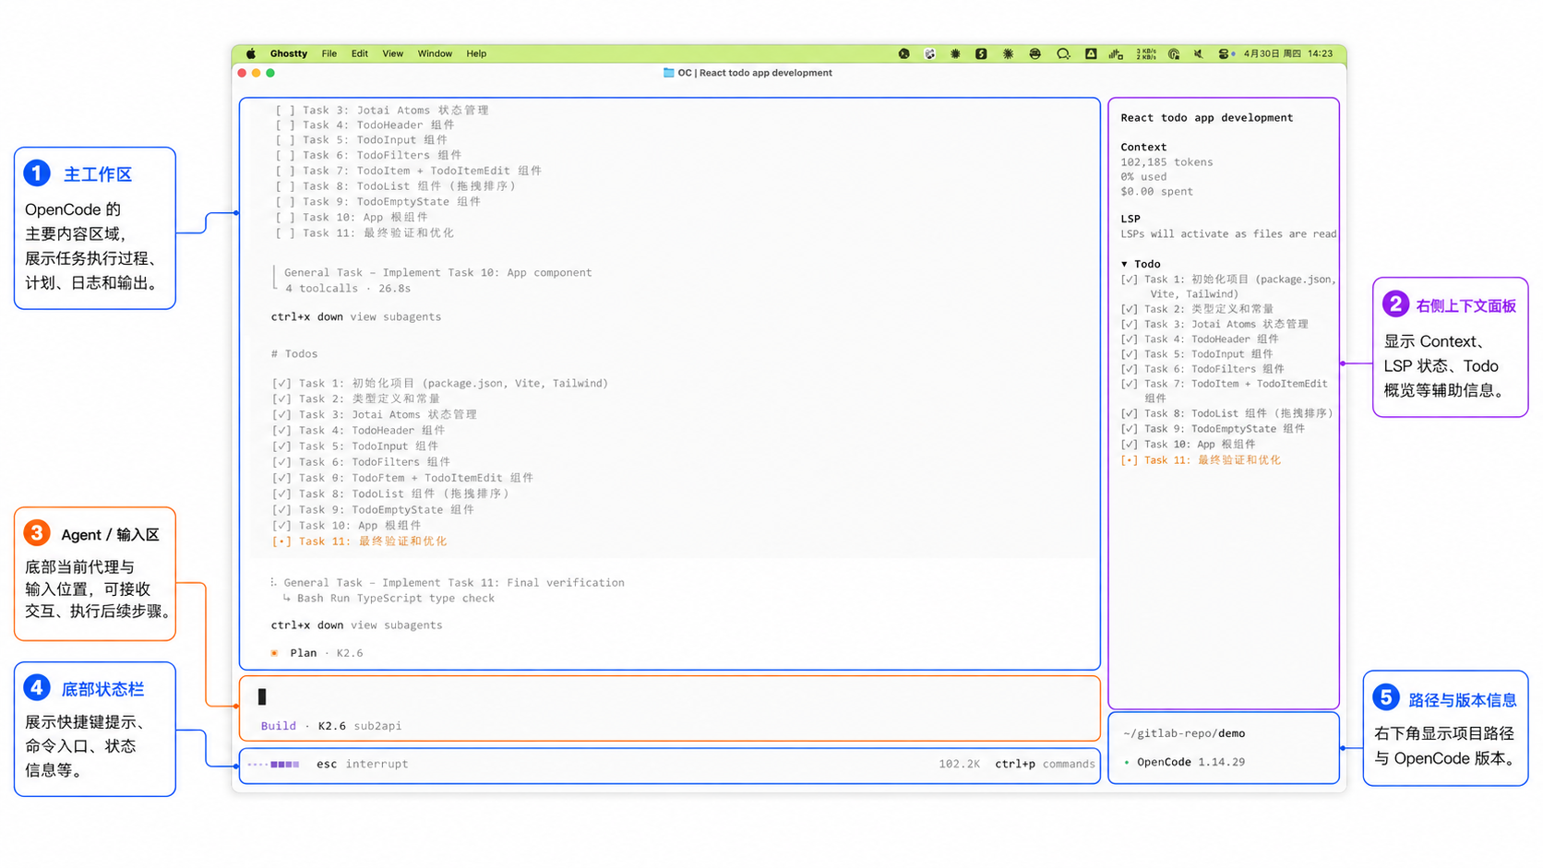This screenshot has width=1543, height=868.
Task: Open the Help menu
Action: point(476,54)
